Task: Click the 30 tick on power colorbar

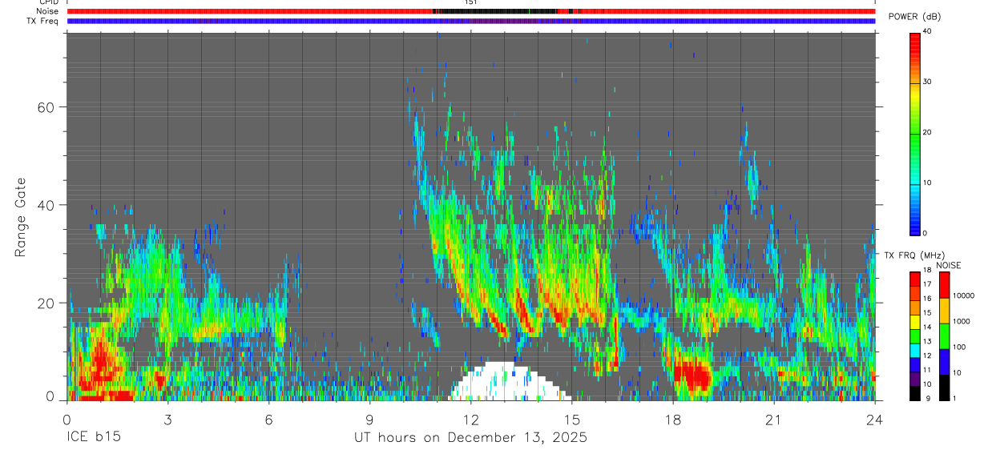Action: [927, 82]
